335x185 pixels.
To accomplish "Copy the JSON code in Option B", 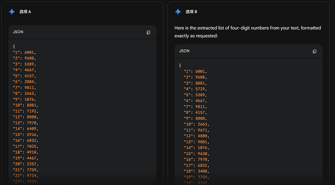I will coord(315,51).
